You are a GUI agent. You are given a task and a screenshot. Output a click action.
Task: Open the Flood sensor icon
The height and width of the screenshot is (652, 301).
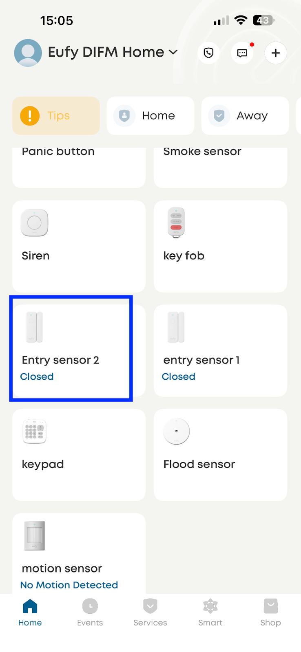(x=176, y=431)
